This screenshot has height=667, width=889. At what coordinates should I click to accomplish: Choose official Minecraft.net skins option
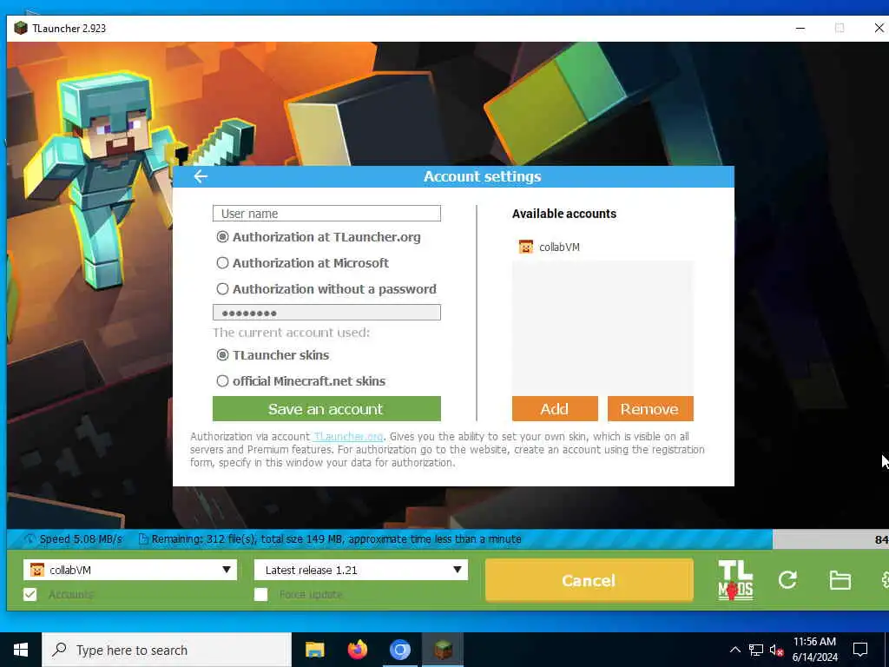click(x=223, y=381)
